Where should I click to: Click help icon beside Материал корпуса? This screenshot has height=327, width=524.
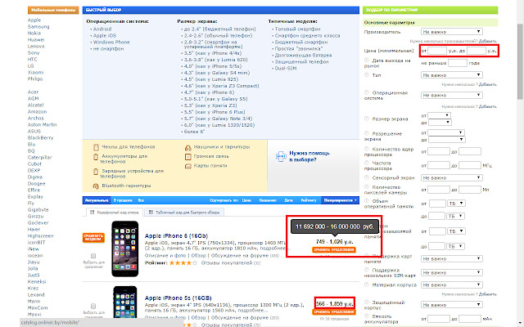coord(367,284)
